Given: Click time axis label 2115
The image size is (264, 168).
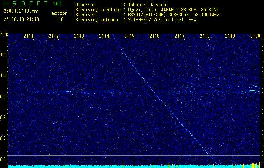Looking at the screenshot, I should pyautogui.click(x=129, y=36).
